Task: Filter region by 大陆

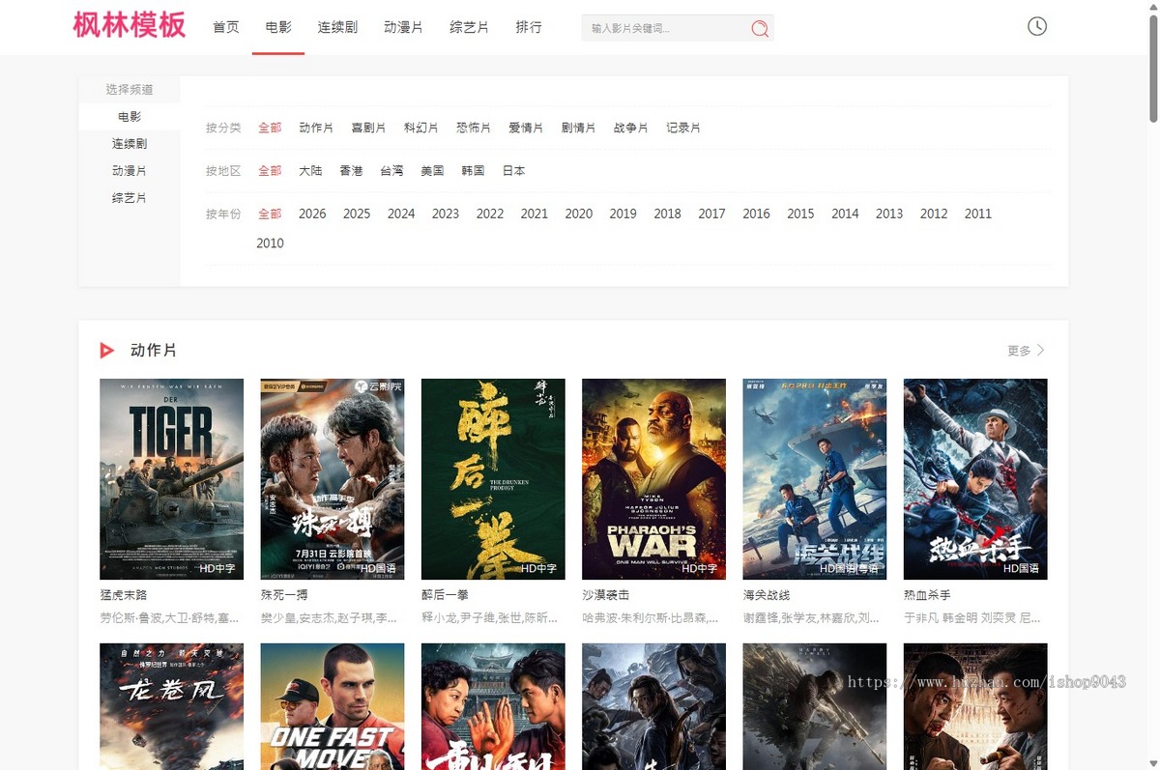Action: 310,171
